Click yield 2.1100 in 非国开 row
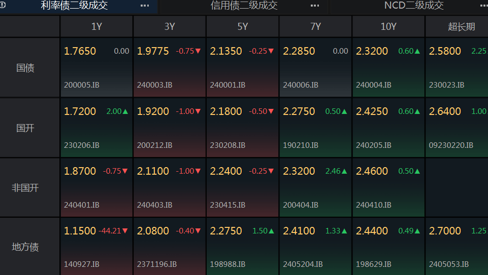This screenshot has width=488, height=275. tap(153, 171)
